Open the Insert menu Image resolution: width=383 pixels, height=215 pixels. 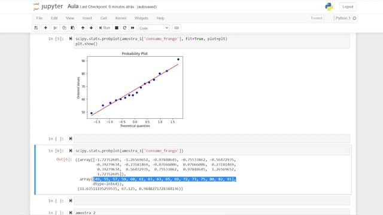[x=87, y=18]
